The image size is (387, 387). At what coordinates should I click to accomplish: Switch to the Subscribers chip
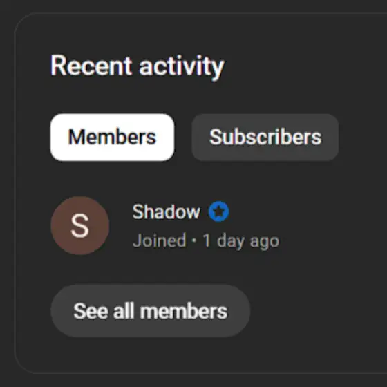[265, 138]
